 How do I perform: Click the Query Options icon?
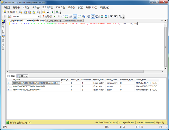(71, 16)
